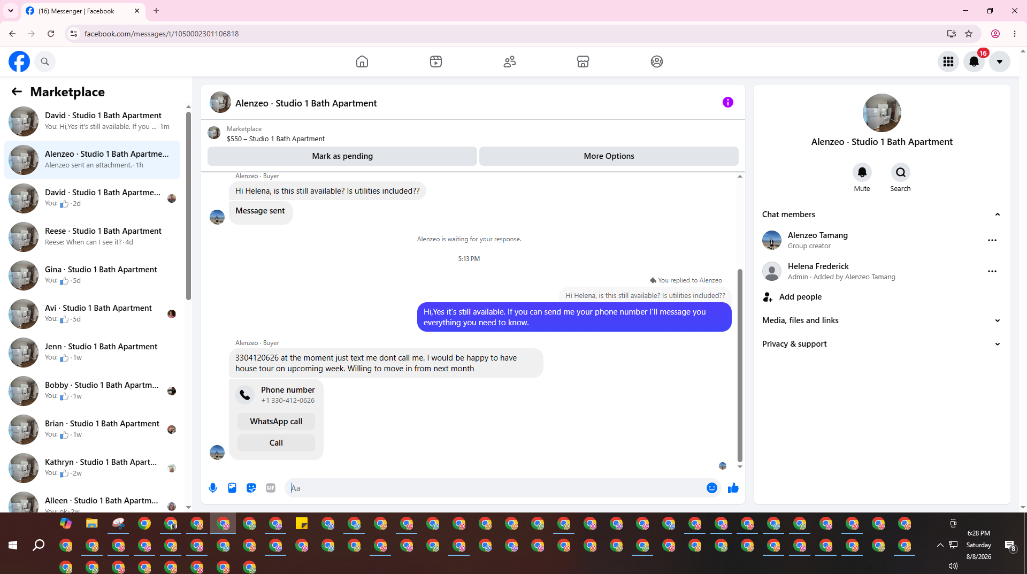The height and width of the screenshot is (574, 1027).
Task: Search in conversation with magnifier icon
Action: (x=901, y=172)
